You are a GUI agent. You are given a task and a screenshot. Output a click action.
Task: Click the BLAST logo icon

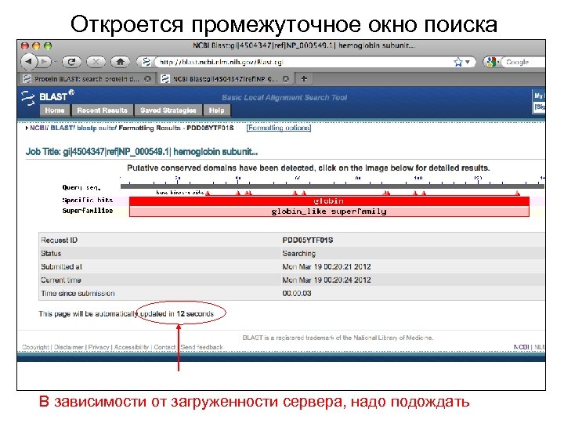pos(28,97)
